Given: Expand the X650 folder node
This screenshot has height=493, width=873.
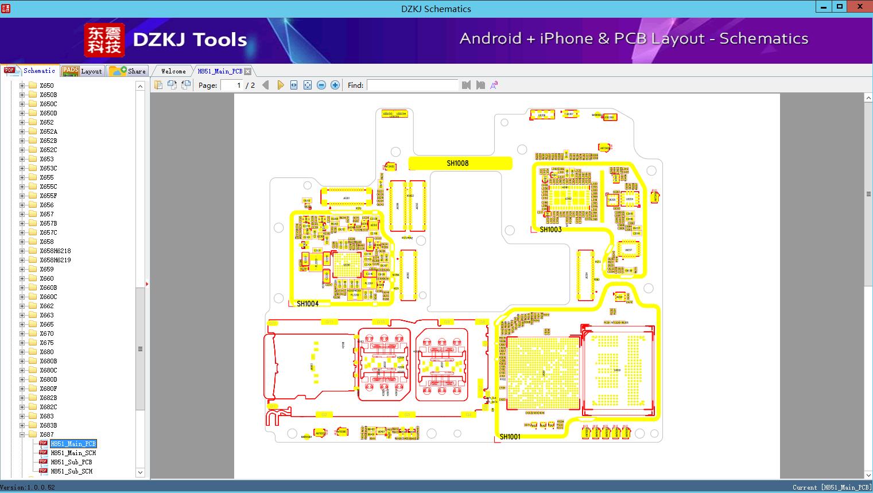Looking at the screenshot, I should (22, 86).
